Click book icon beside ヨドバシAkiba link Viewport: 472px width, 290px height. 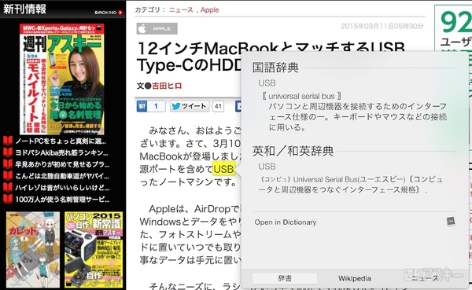pos(8,152)
